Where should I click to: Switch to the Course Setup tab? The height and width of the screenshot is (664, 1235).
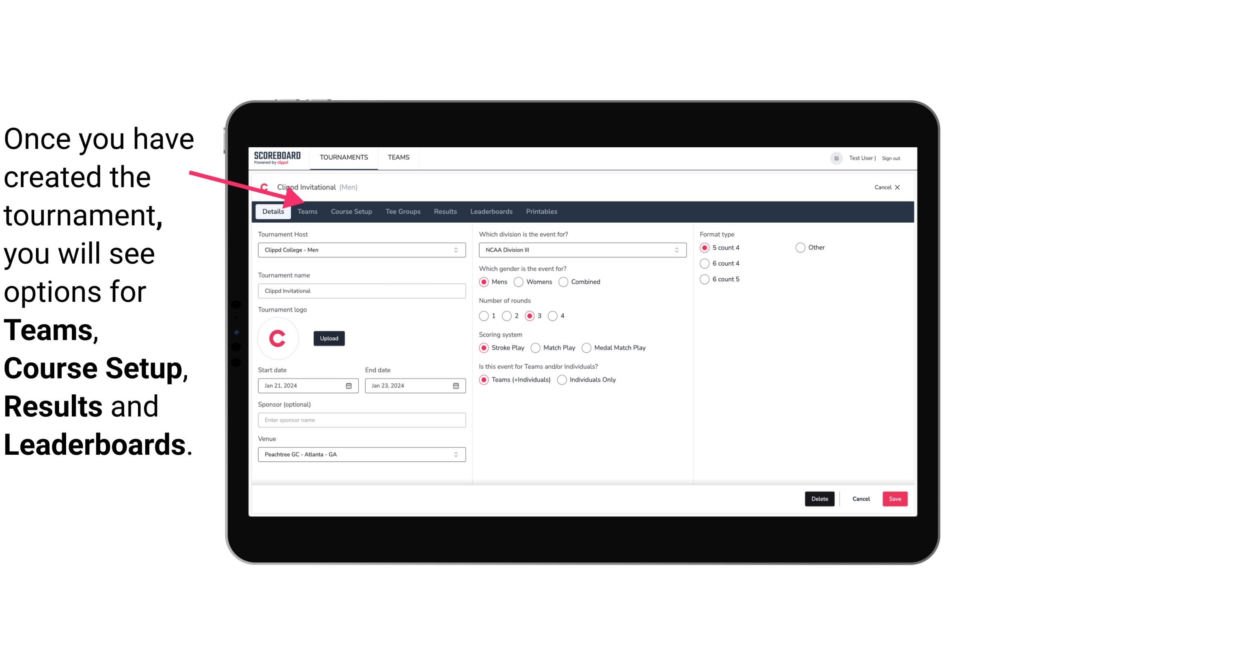[350, 211]
